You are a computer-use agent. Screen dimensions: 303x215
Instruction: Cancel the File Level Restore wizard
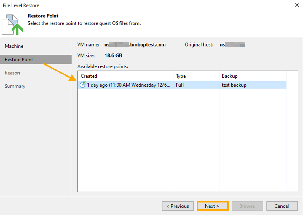click(281, 206)
